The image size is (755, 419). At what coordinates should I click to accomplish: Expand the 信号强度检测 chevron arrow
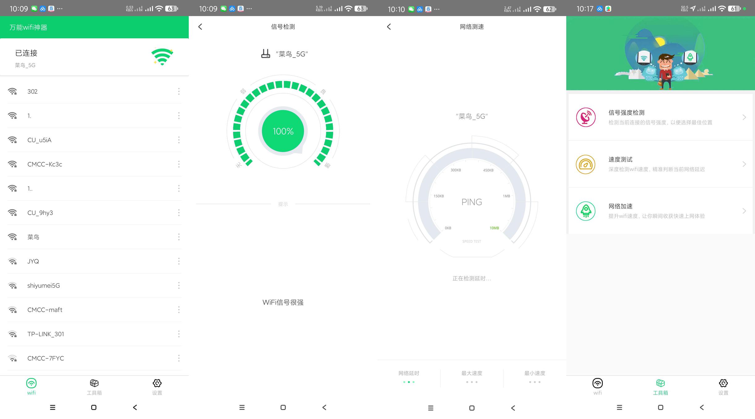[x=744, y=117]
